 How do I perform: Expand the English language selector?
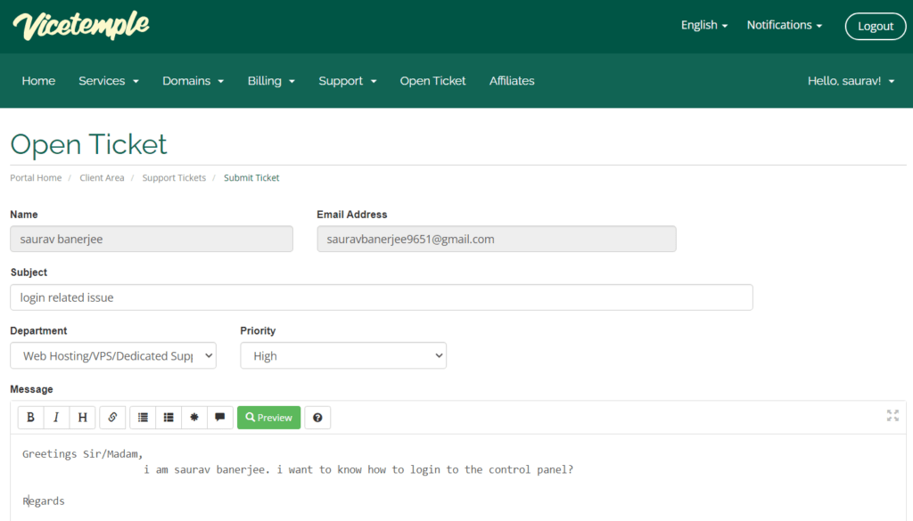[x=704, y=25]
